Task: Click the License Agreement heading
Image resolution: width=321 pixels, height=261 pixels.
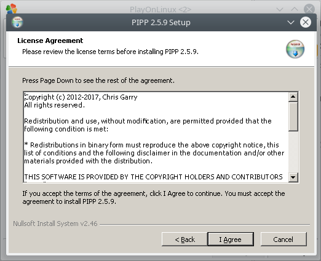Action: [50, 41]
